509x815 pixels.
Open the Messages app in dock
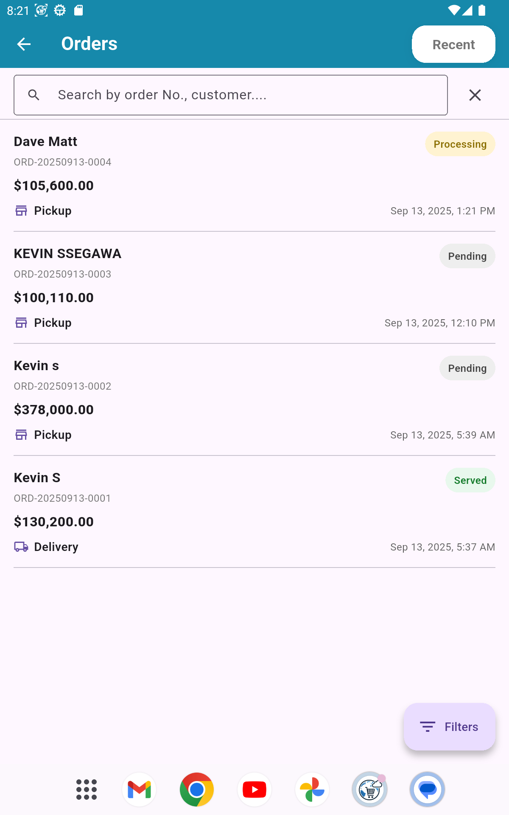[428, 790]
